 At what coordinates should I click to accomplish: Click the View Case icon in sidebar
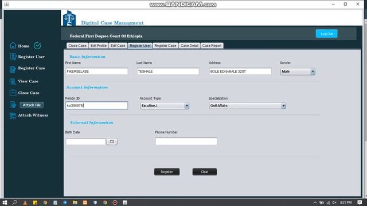[x=13, y=81]
